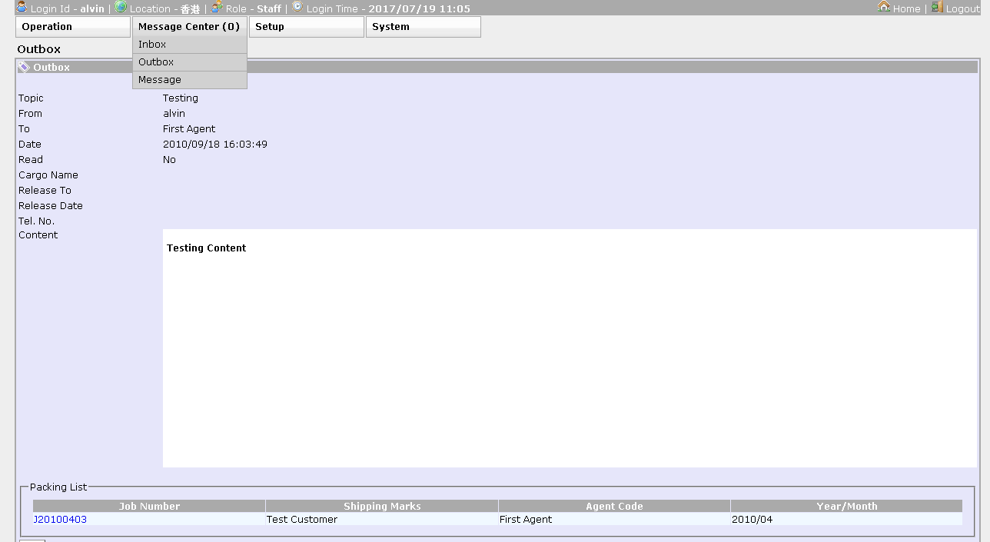
Task: Click the Job Number column header
Action: coord(149,507)
